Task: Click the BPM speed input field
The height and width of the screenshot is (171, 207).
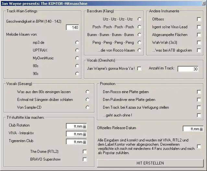Action: [72, 28]
